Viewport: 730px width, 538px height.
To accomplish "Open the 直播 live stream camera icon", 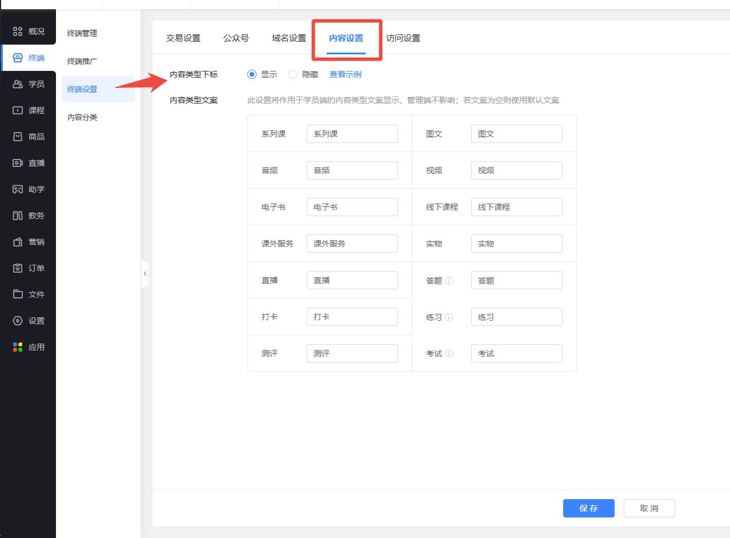I will [18, 163].
